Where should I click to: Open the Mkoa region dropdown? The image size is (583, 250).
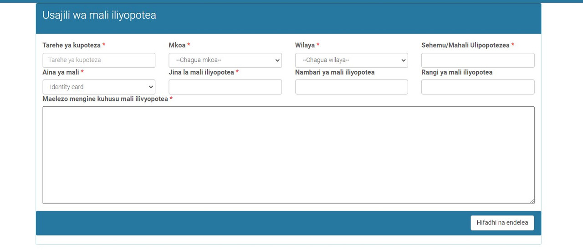[225, 60]
